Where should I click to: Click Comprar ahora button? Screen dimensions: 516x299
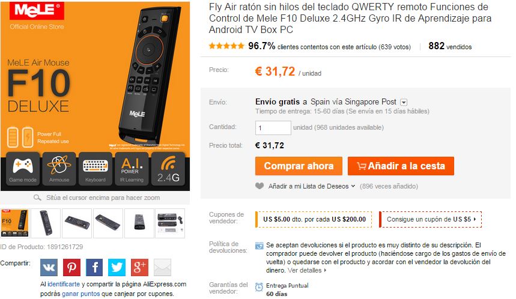(299, 166)
